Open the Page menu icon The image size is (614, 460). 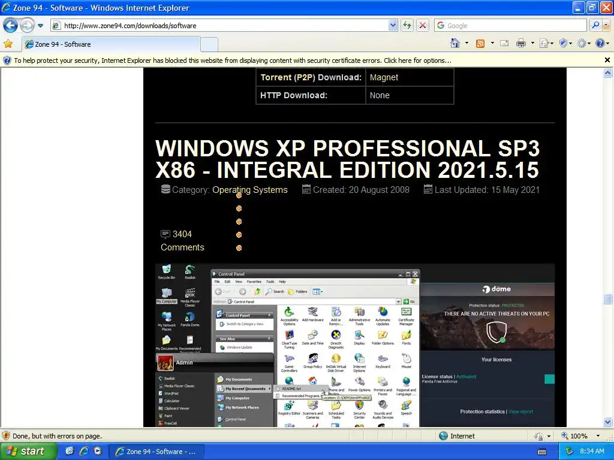546,43
